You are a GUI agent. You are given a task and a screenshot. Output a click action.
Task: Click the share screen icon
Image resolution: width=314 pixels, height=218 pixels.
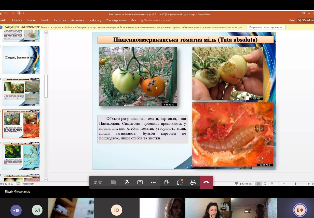140,182
